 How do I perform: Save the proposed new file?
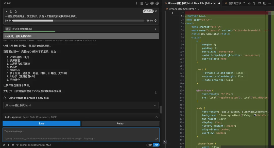[41, 123]
